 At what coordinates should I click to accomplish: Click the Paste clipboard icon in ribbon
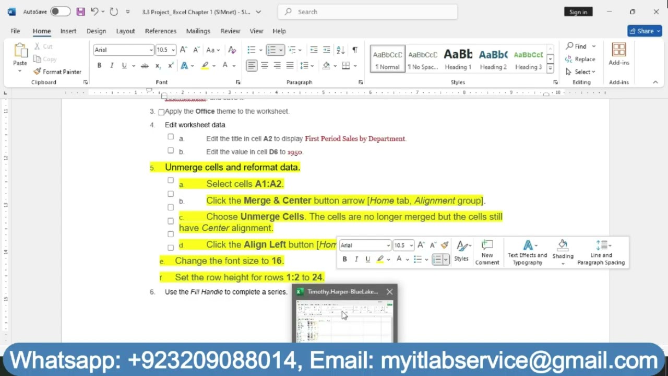tap(20, 51)
